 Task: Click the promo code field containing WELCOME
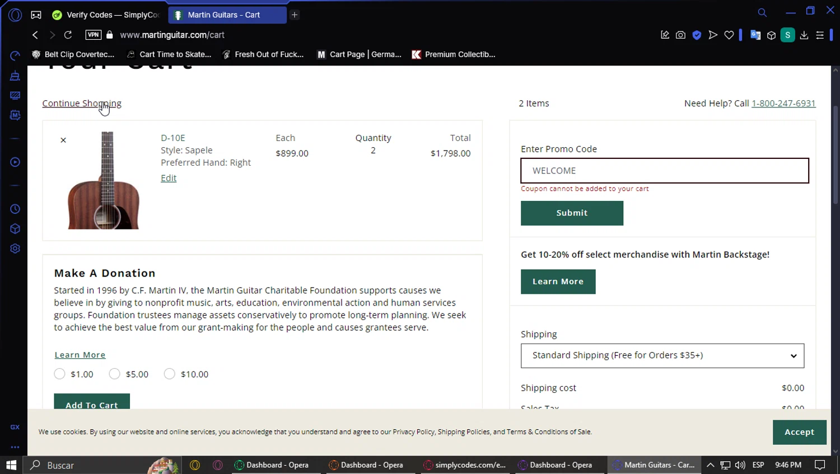tap(665, 171)
